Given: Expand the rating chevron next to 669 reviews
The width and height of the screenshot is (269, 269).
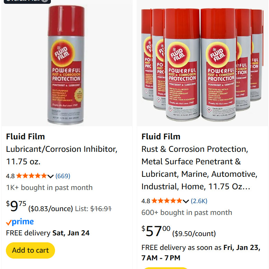Looking at the screenshot, I should click(51, 176).
